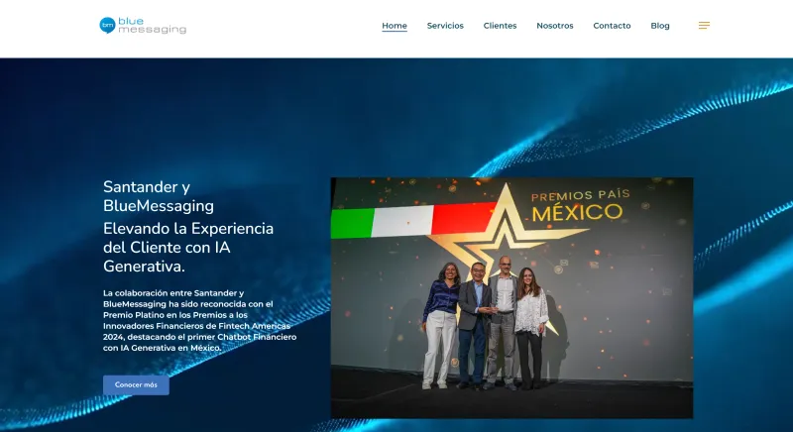Select Clientes in the navigation bar
This screenshot has width=793, height=432.
pos(500,26)
